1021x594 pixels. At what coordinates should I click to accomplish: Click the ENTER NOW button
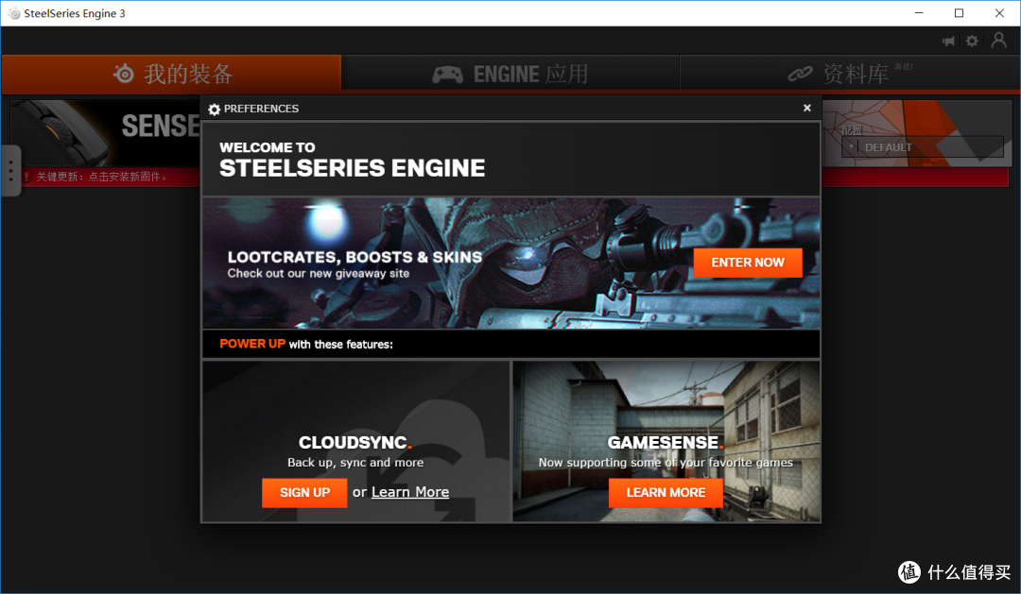pyautogui.click(x=748, y=263)
